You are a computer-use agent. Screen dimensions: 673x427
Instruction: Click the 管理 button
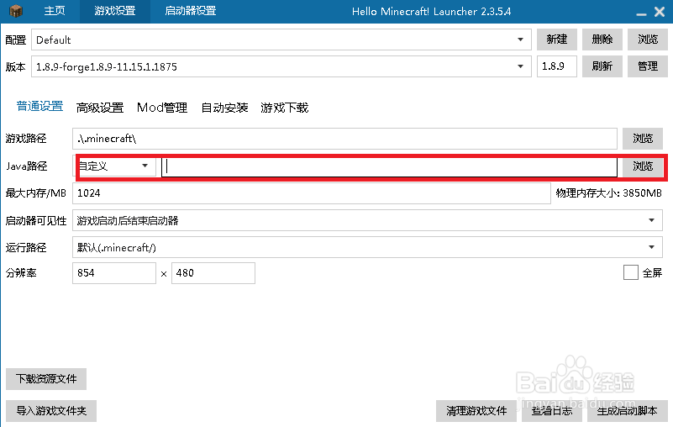pyautogui.click(x=648, y=66)
